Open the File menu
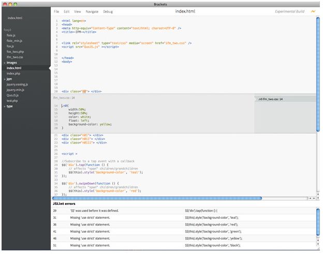 point(56,11)
